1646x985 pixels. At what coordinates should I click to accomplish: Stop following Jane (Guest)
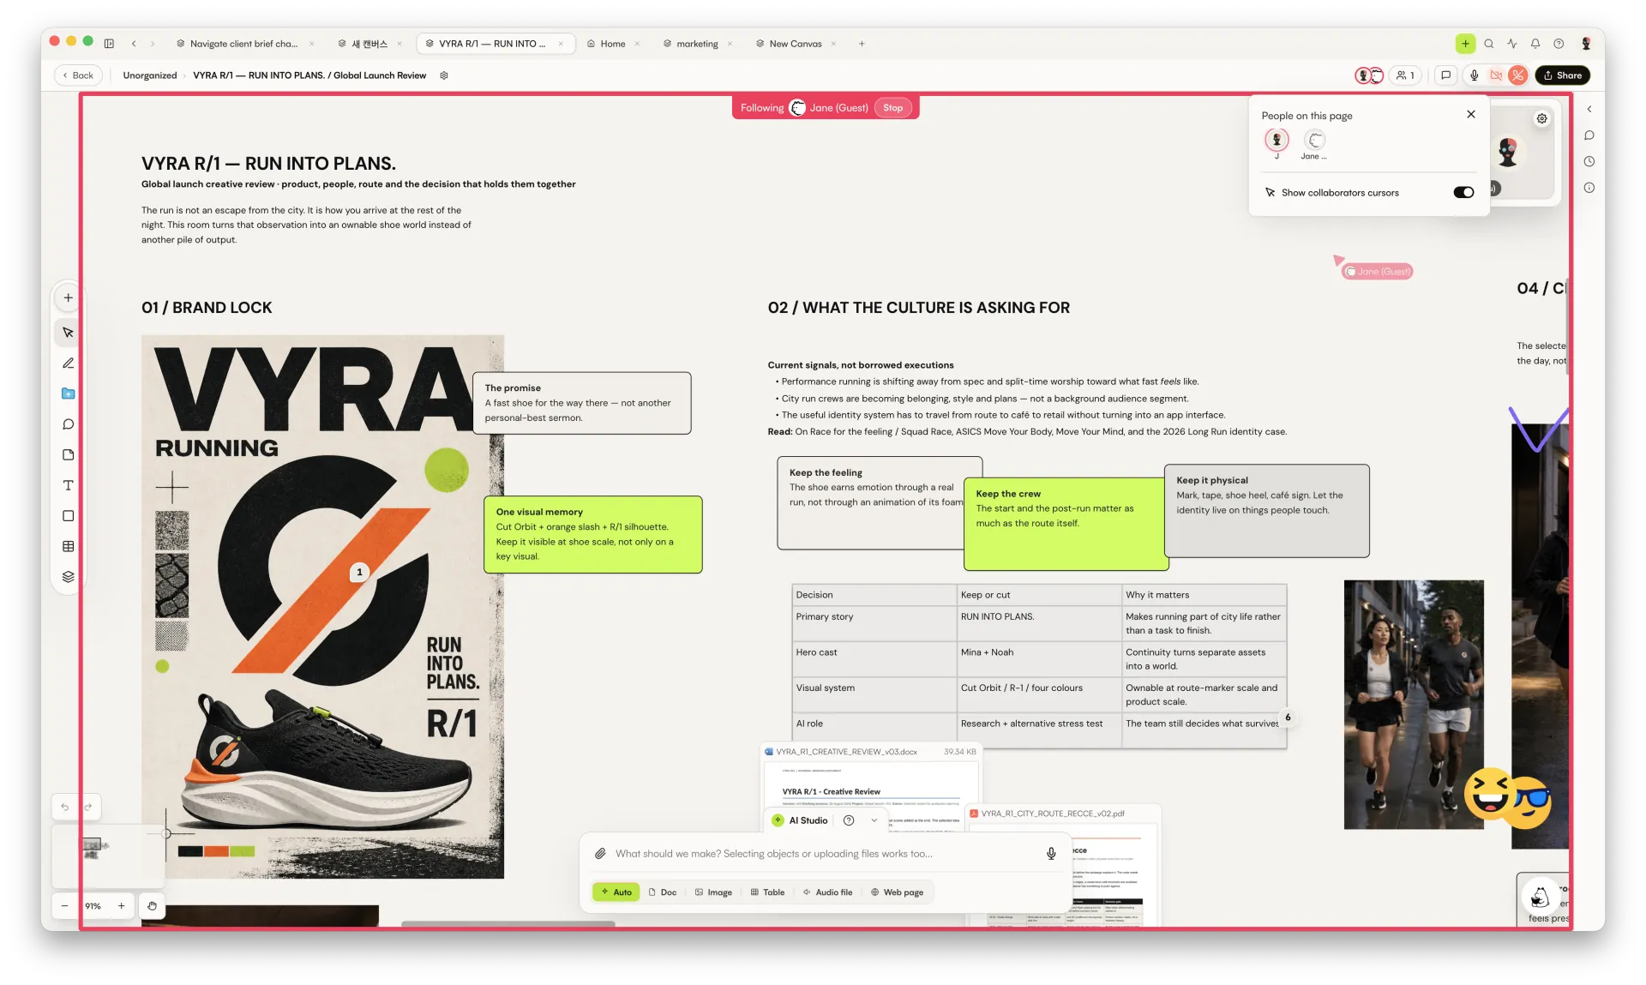(x=892, y=108)
